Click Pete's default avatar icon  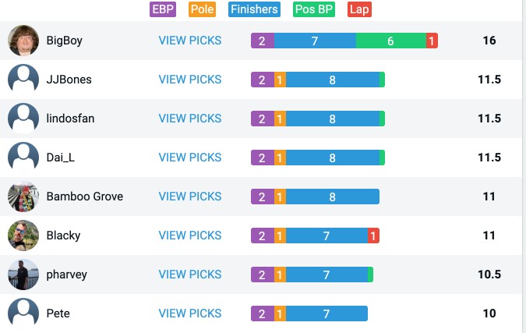23,314
